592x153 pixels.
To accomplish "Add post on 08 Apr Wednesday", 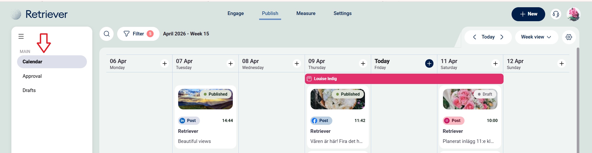I will [297, 63].
